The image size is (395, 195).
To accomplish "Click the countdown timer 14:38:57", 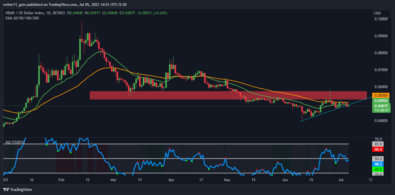I will [x=381, y=110].
